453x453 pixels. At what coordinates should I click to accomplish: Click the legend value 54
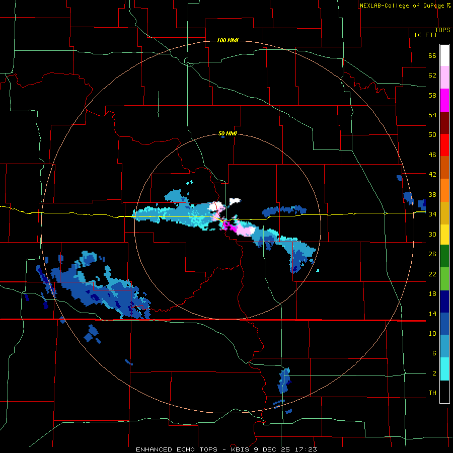(x=432, y=115)
